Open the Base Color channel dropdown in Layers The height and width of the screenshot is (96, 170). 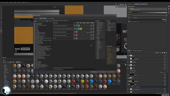[x=130, y=53]
